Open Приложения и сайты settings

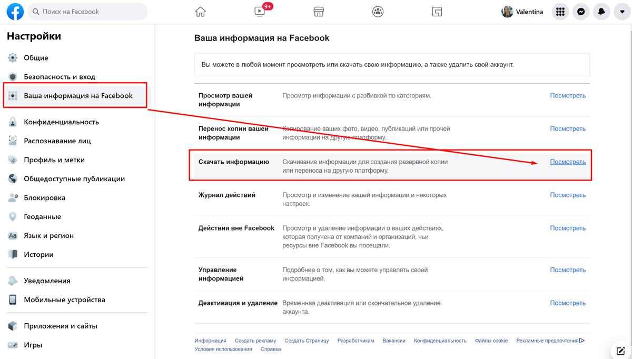[61, 326]
